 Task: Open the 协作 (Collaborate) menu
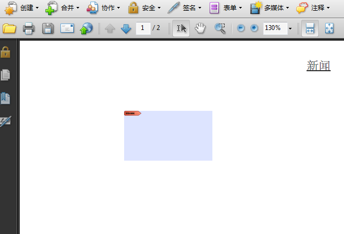(x=103, y=8)
